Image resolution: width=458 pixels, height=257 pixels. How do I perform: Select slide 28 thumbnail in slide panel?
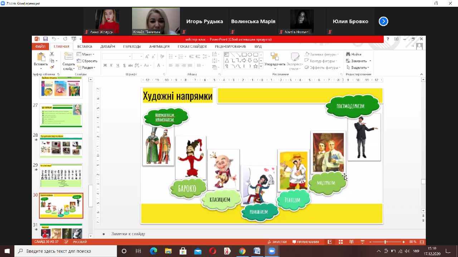(61, 146)
